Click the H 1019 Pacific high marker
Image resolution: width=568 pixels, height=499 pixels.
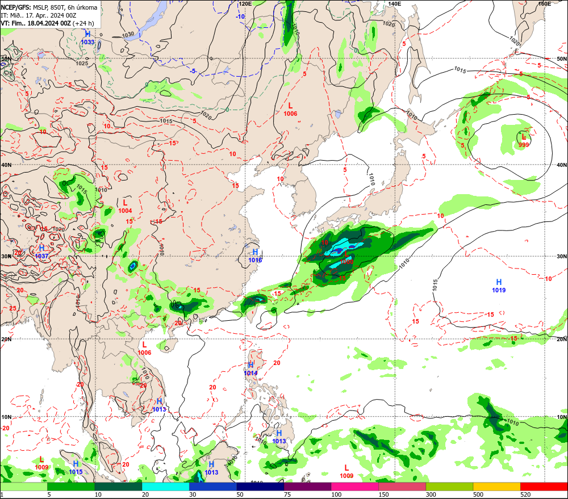click(499, 286)
